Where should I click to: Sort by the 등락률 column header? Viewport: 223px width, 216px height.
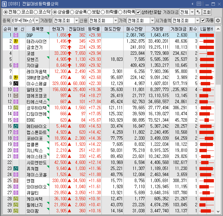tap(94, 29)
